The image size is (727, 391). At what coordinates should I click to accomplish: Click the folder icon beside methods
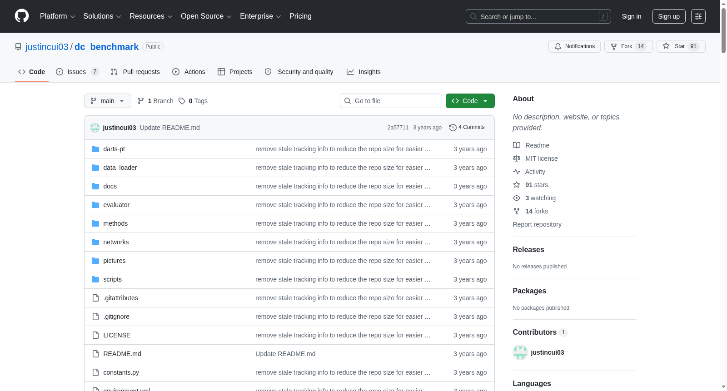coord(95,223)
